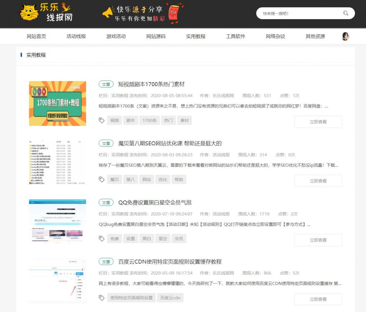Click the tag label icon beside 视频 tags
The image size is (366, 312).
click(102, 120)
